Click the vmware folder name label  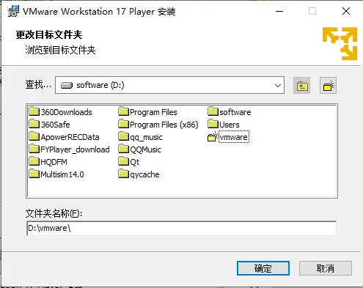coord(234,137)
